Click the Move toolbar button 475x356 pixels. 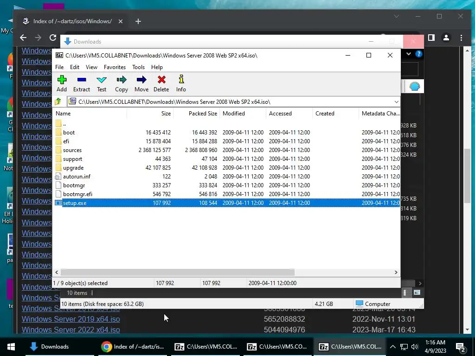[x=141, y=83]
